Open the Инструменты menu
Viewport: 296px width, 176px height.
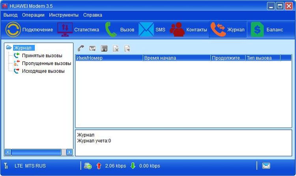pyautogui.click(x=64, y=15)
